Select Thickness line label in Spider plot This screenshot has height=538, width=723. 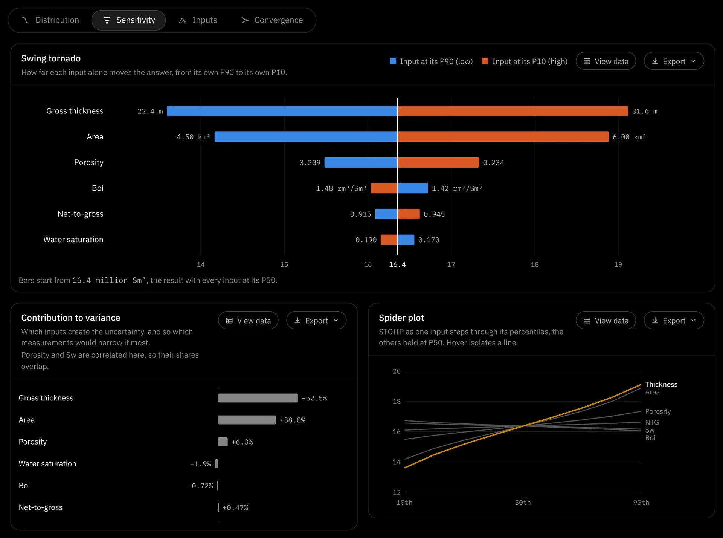coord(661,384)
